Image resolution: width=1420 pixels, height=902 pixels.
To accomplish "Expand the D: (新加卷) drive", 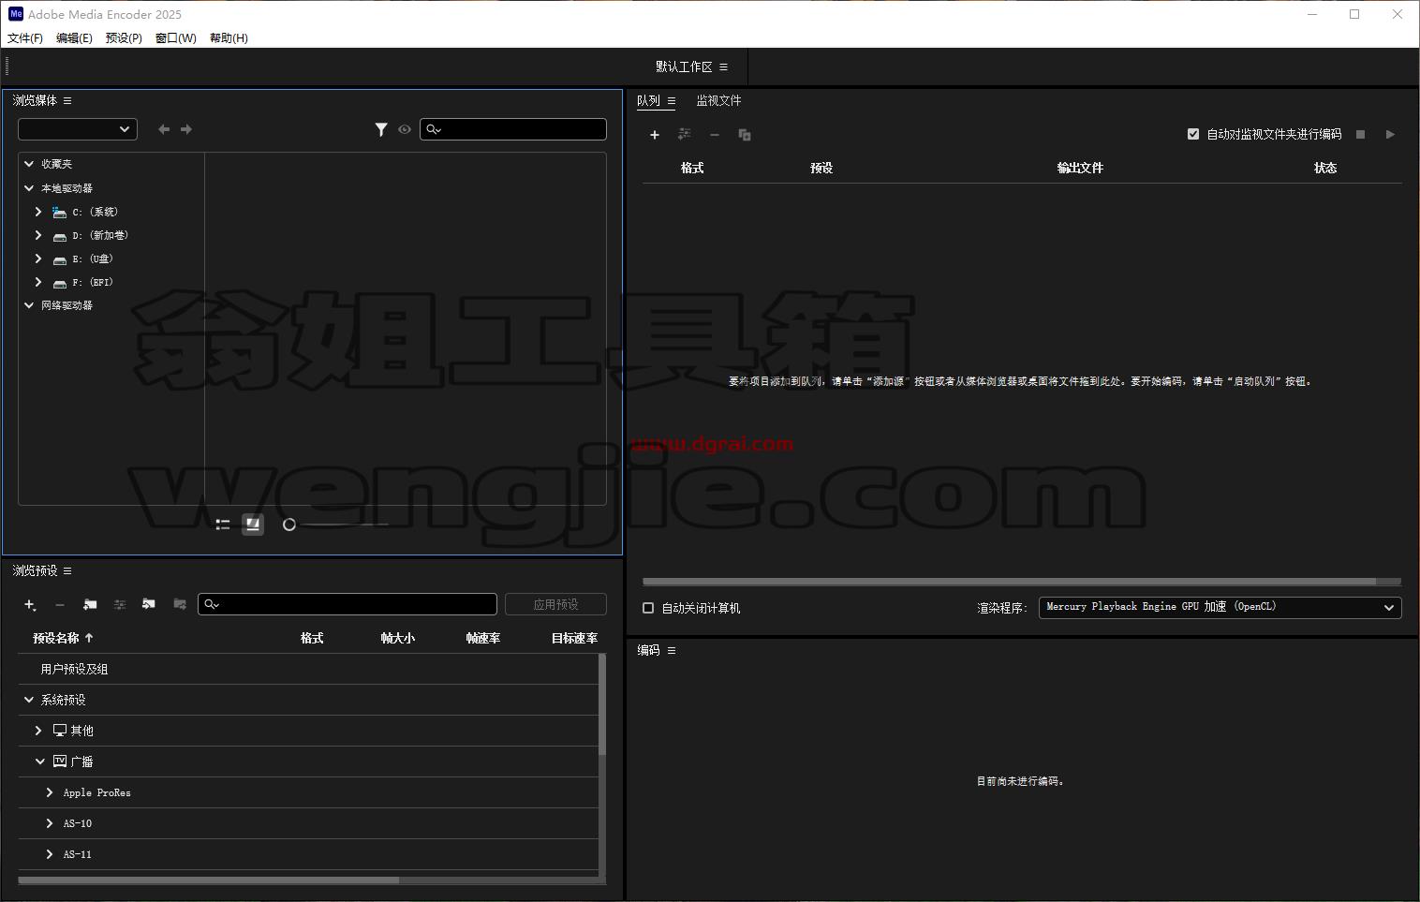I will (x=38, y=235).
